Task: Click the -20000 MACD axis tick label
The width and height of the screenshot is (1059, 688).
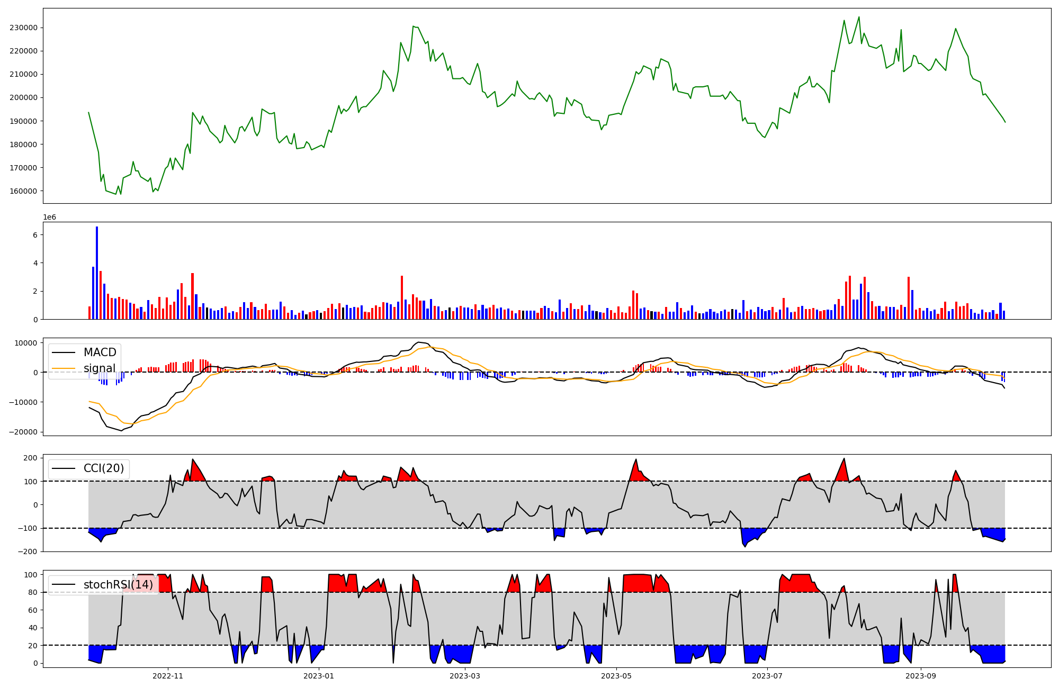Action: 22,432
